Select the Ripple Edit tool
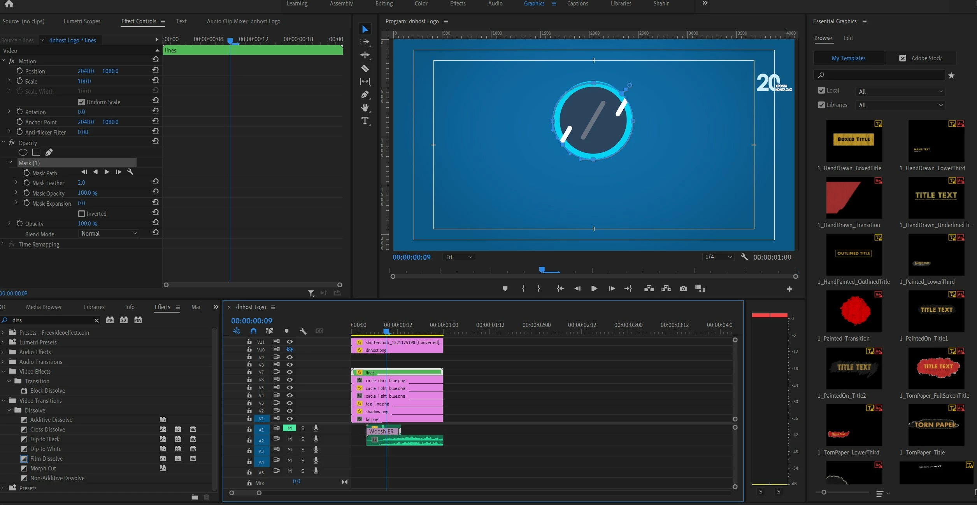Image resolution: width=977 pixels, height=505 pixels. (365, 55)
